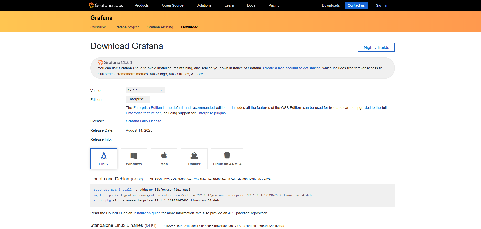Image resolution: width=481 pixels, height=229 pixels.
Task: Click Create a free account link
Action: tap(292, 68)
